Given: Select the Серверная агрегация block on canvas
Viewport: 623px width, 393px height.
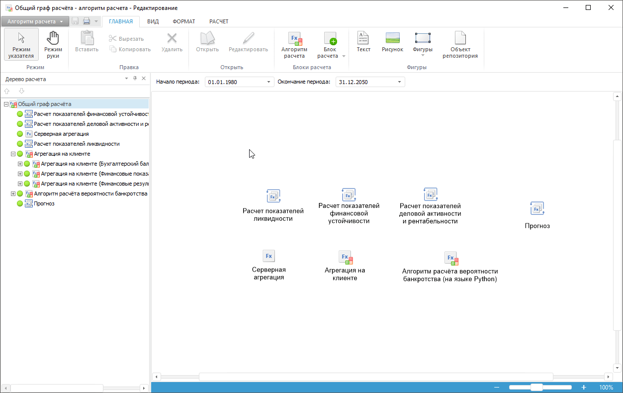Looking at the screenshot, I should pyautogui.click(x=269, y=266).
